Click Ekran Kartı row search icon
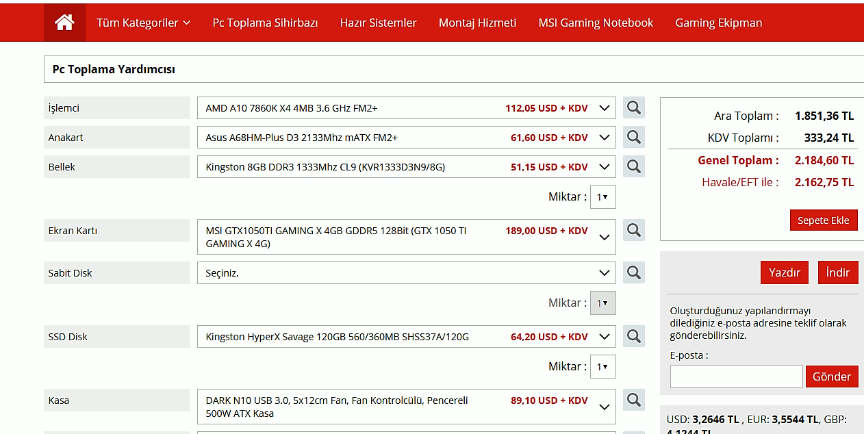Image resolution: width=864 pixels, height=434 pixels. click(x=634, y=230)
